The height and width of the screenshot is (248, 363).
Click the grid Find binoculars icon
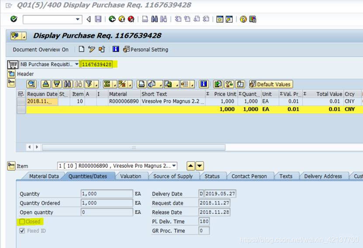pos(68,84)
